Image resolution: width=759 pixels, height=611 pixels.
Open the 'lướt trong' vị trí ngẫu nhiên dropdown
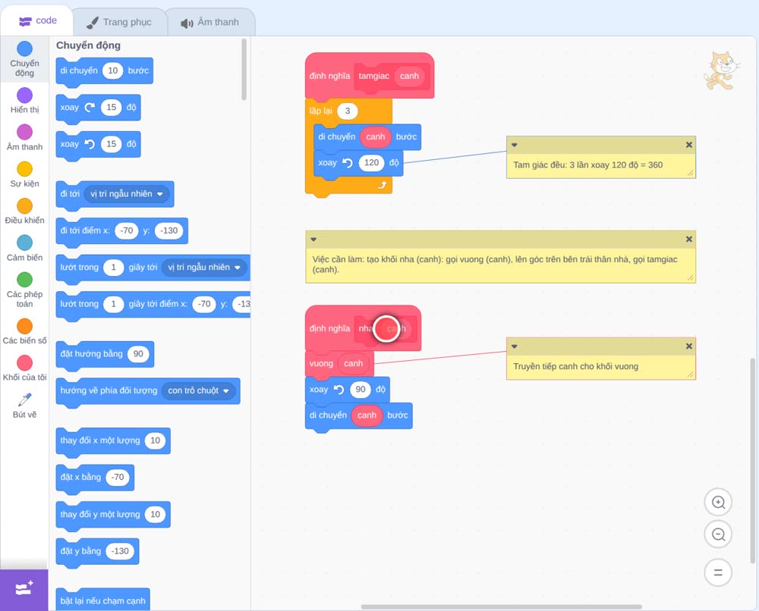[203, 268]
